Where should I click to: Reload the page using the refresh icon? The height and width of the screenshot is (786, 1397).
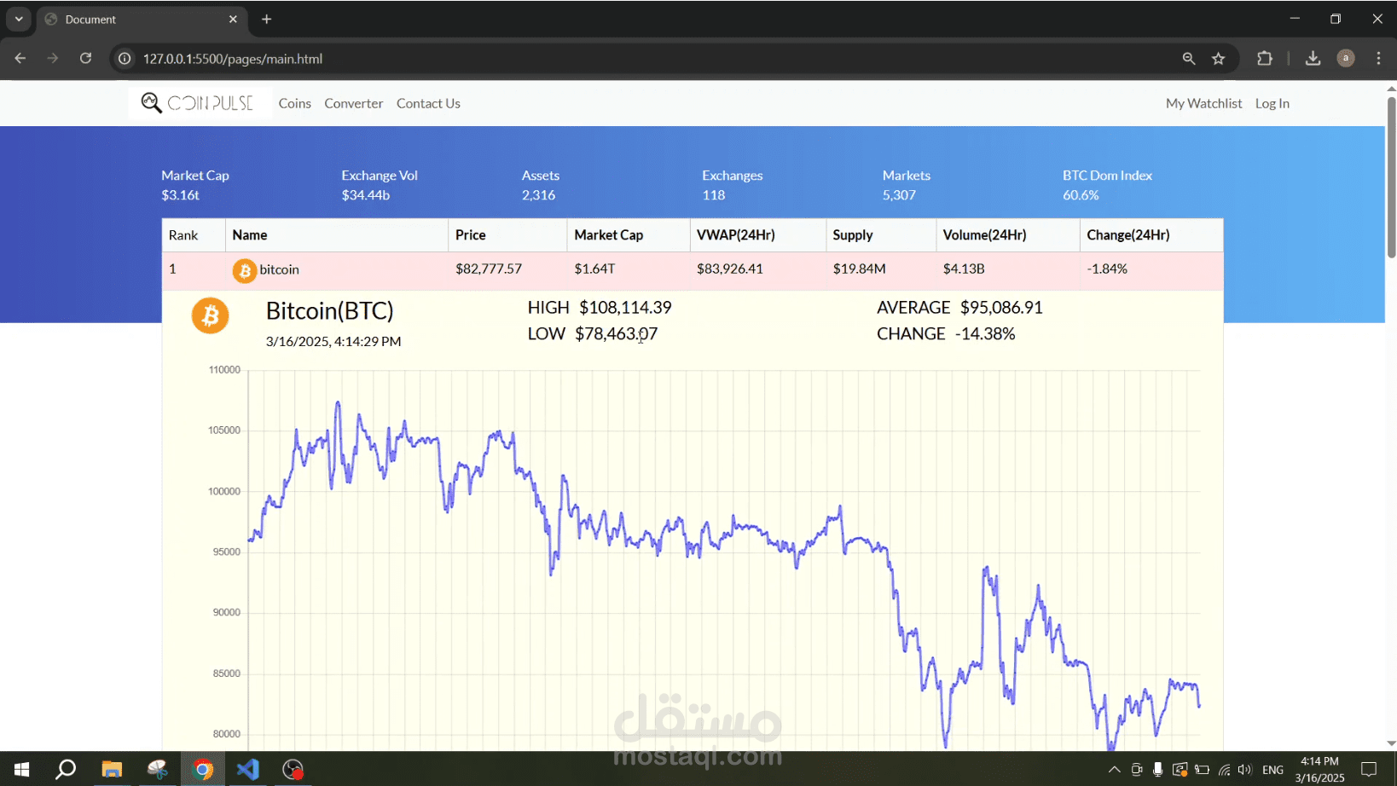[85, 58]
